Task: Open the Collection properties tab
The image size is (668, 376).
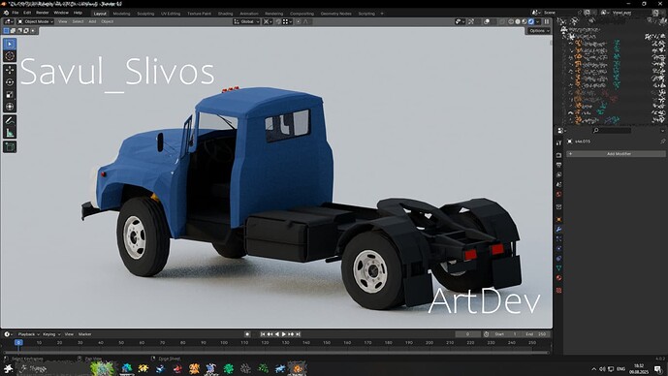Action: pyautogui.click(x=558, y=207)
